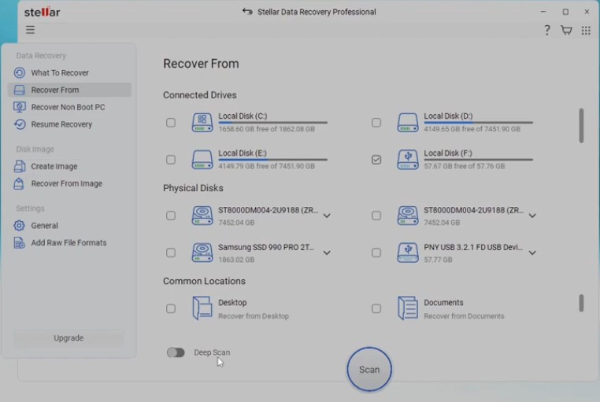The height and width of the screenshot is (402, 600).
Task: Click the PNY USB 3.2.1 device icon
Action: (x=408, y=253)
